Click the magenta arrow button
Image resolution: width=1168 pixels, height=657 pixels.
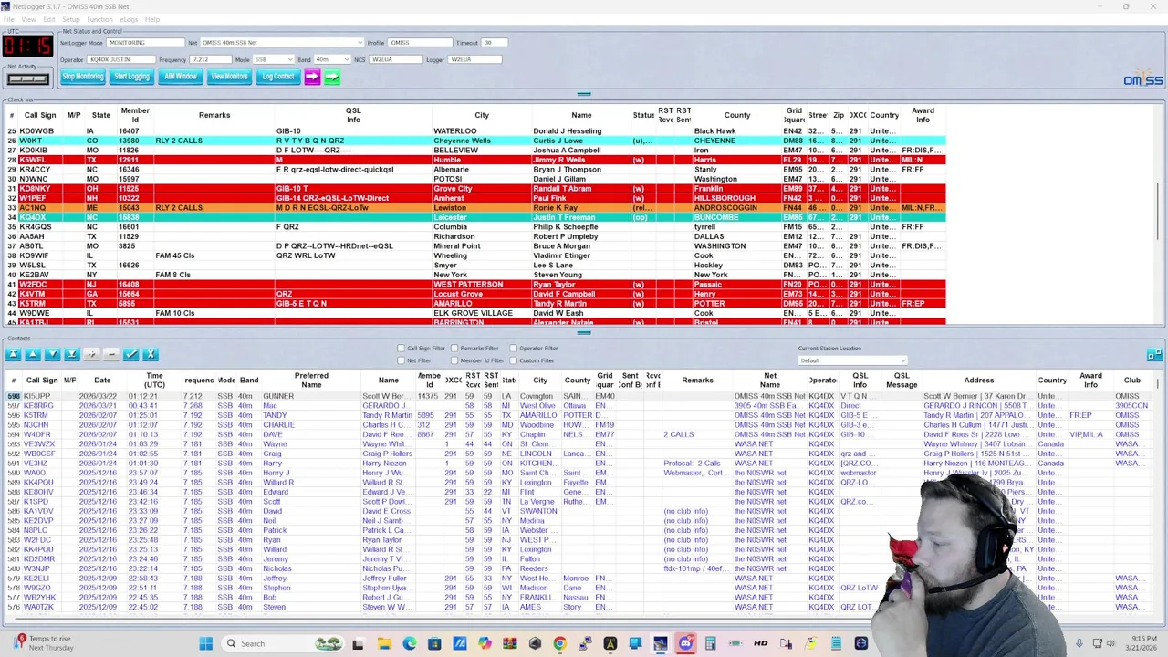312,77
